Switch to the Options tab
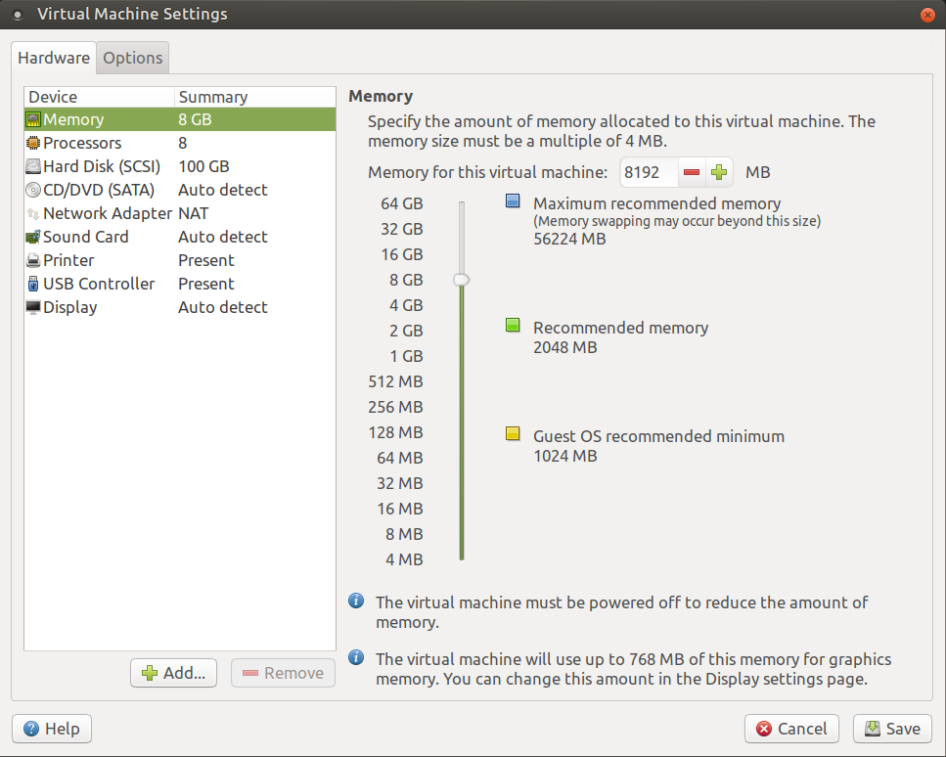Viewport: 946px width, 757px height. pos(133,58)
